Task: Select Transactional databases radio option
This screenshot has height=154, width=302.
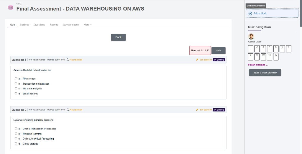Action: click(16, 83)
